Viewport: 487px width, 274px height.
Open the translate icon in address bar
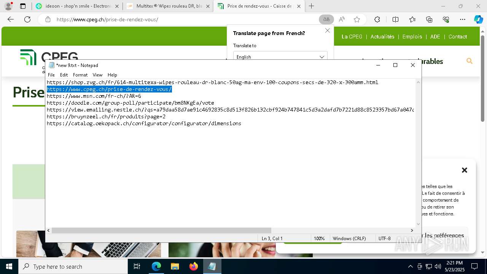[x=326, y=19]
